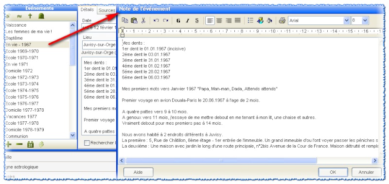Toggle the Rechercher checkbox
The height and width of the screenshot is (184, 389).
[87, 143]
